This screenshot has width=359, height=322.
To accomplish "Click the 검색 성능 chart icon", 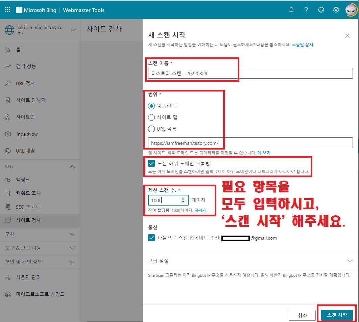I will pyautogui.click(x=8, y=66).
